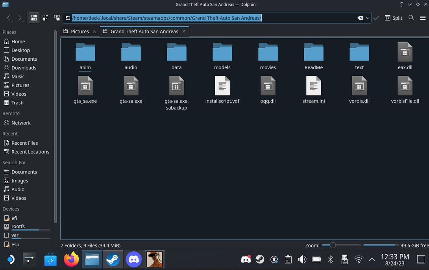Select the text folder
Image resolution: width=429 pixels, height=270 pixels.
359,56
